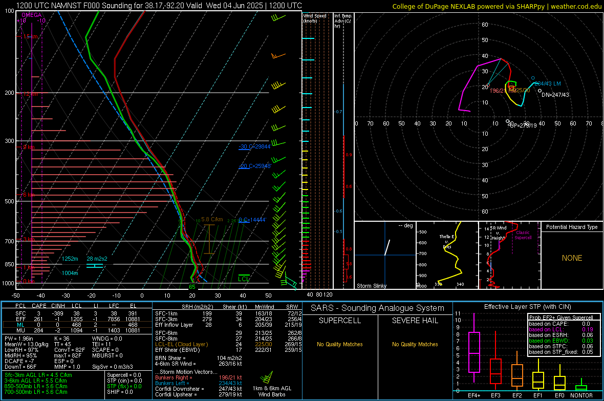Click the NONE hazard type text
This screenshot has height=401, width=604.
[x=572, y=258]
